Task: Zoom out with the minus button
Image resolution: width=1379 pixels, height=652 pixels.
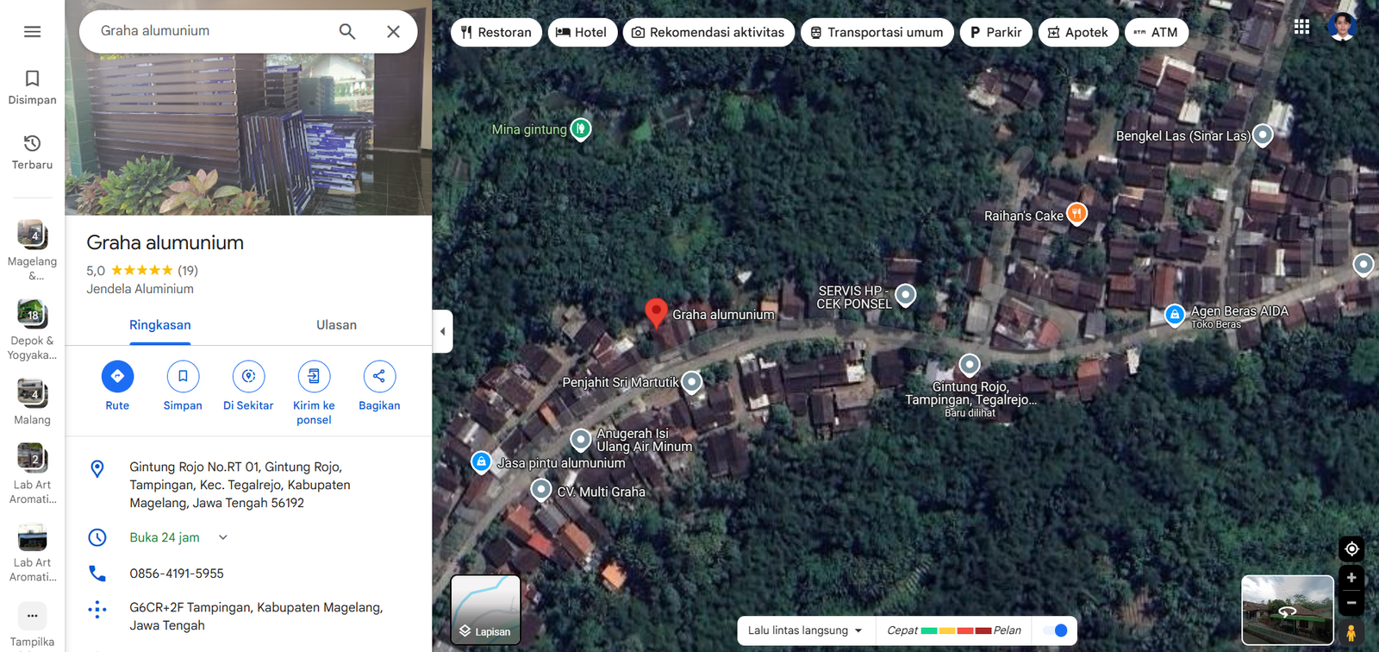Action: pos(1351,603)
